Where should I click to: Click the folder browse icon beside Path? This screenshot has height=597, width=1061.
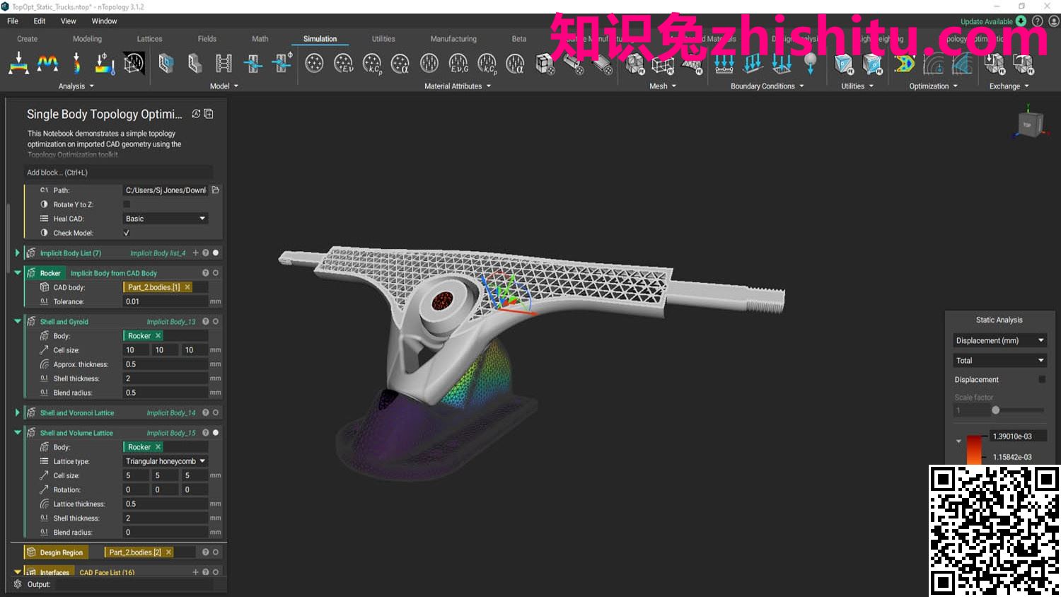pyautogui.click(x=216, y=190)
